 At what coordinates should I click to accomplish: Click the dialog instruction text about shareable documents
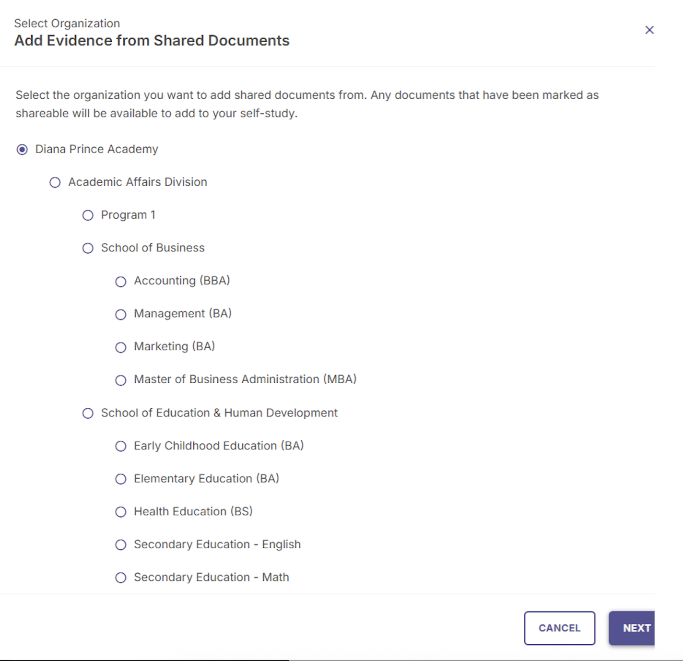click(x=306, y=104)
